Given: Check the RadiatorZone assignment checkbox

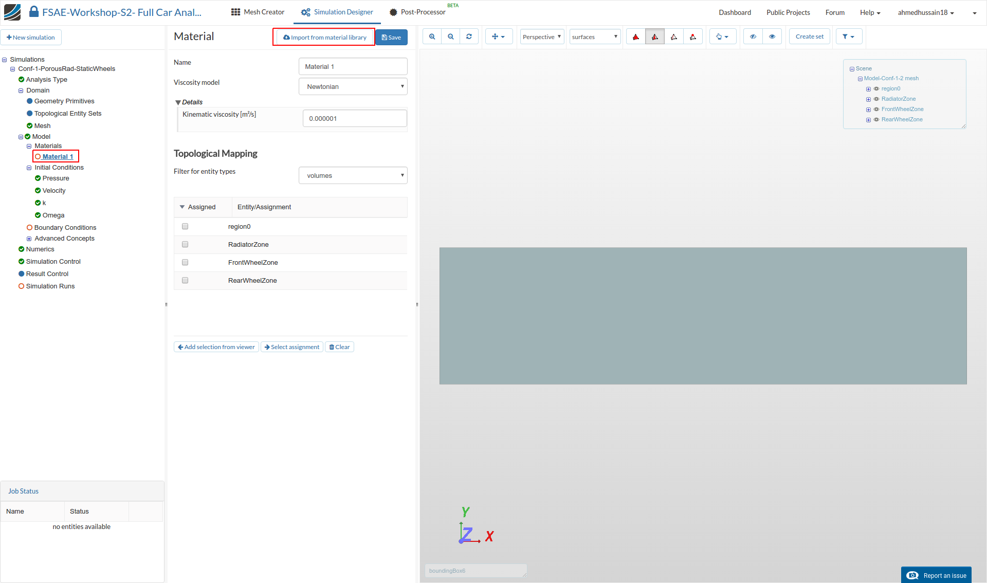Looking at the screenshot, I should (185, 244).
